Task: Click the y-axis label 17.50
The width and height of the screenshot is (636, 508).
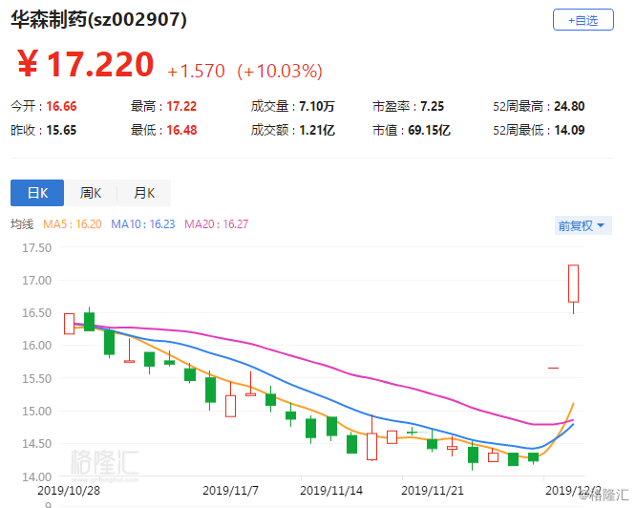Action: pos(36,247)
